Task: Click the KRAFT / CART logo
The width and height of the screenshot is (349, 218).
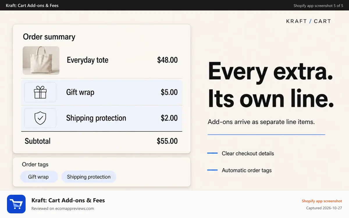Action: pyautogui.click(x=309, y=21)
